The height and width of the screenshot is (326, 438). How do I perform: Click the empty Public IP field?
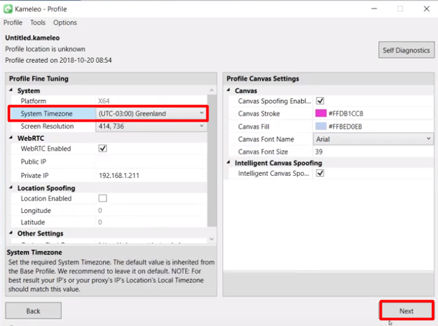point(151,161)
